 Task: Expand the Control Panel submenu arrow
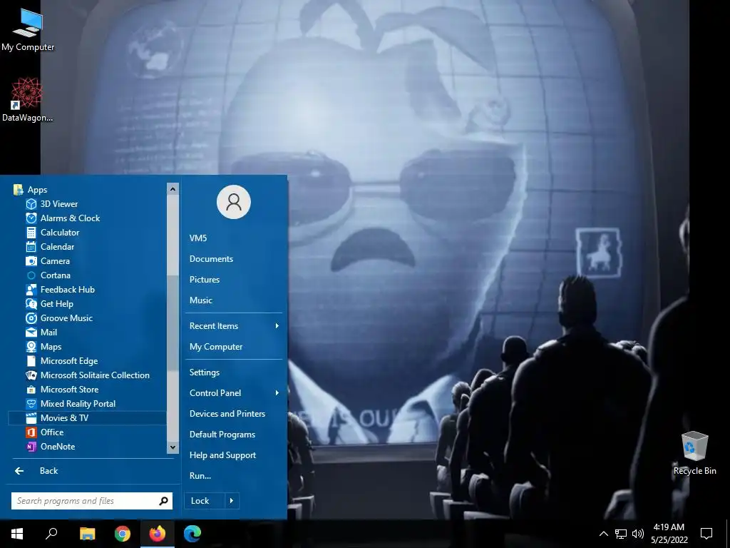[277, 393]
